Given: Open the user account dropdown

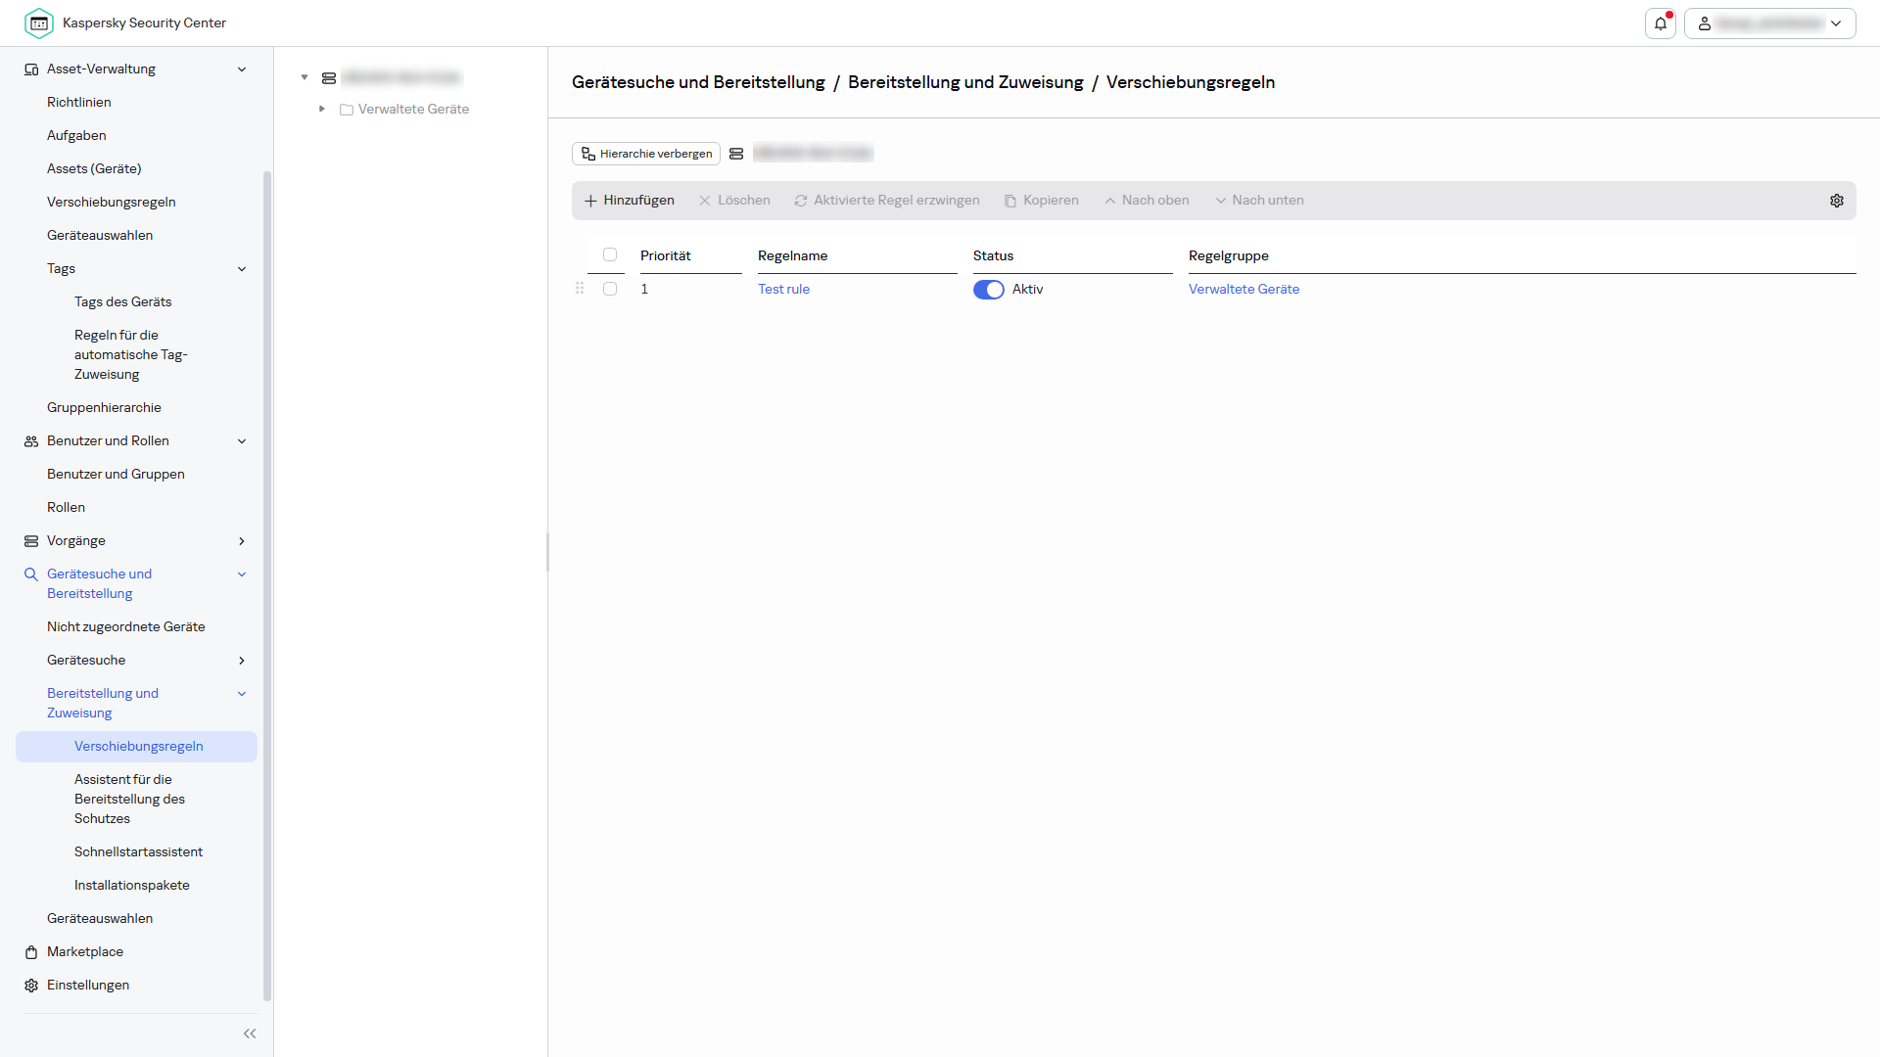Looking at the screenshot, I should point(1769,23).
